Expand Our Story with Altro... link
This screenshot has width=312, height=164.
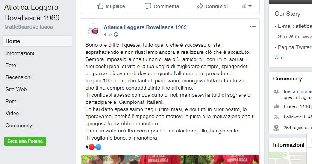(x=282, y=58)
